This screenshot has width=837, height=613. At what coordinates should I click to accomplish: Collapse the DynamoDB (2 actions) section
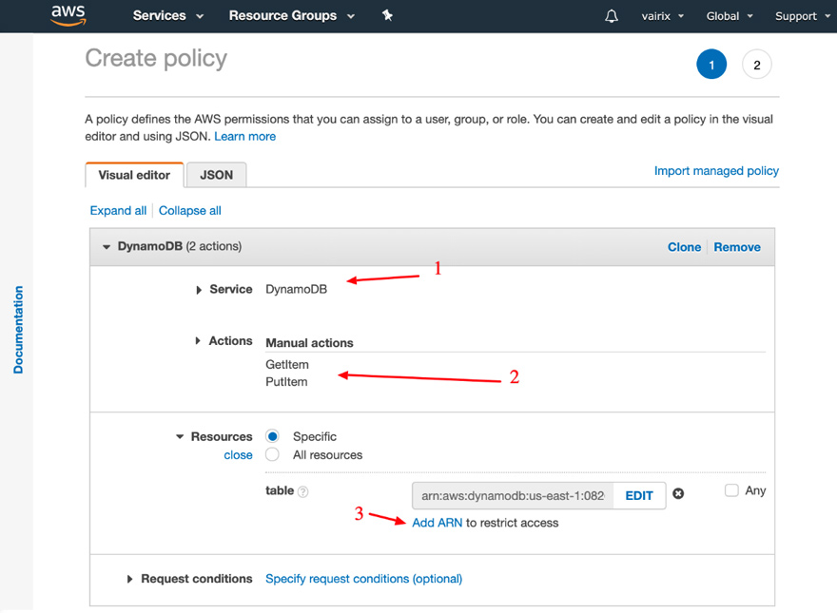pyautogui.click(x=107, y=246)
